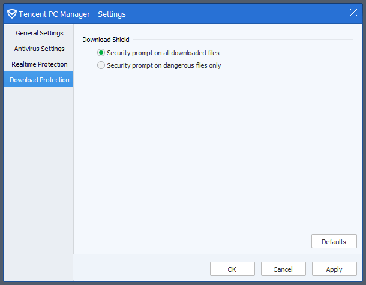Go to the Realtime Protection section

[39, 64]
